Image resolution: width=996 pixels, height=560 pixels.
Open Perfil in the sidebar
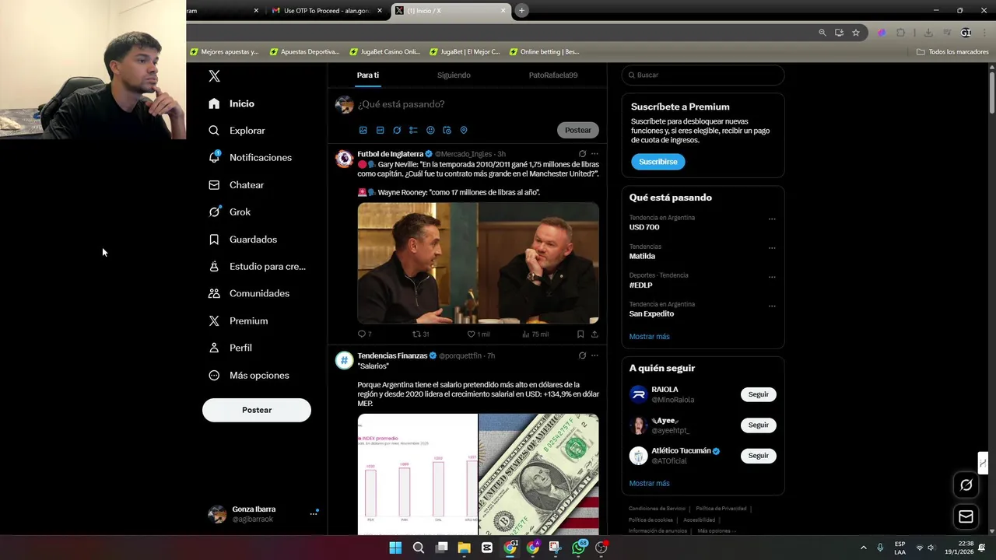tap(230, 348)
